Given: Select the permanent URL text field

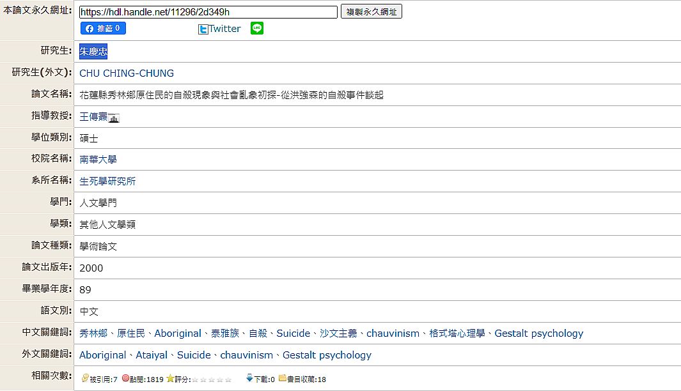Looking at the screenshot, I should pyautogui.click(x=208, y=12).
